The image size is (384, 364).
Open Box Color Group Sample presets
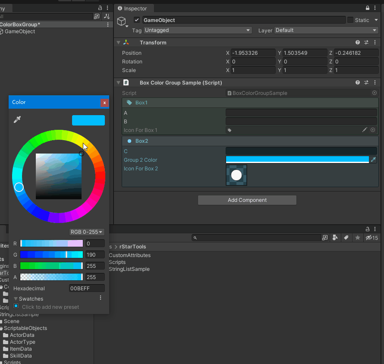point(366,82)
